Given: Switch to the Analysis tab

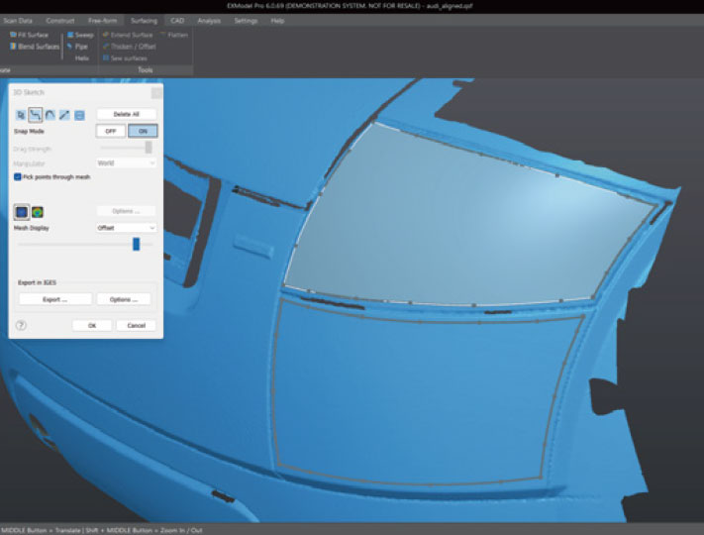Looking at the screenshot, I should click(209, 20).
